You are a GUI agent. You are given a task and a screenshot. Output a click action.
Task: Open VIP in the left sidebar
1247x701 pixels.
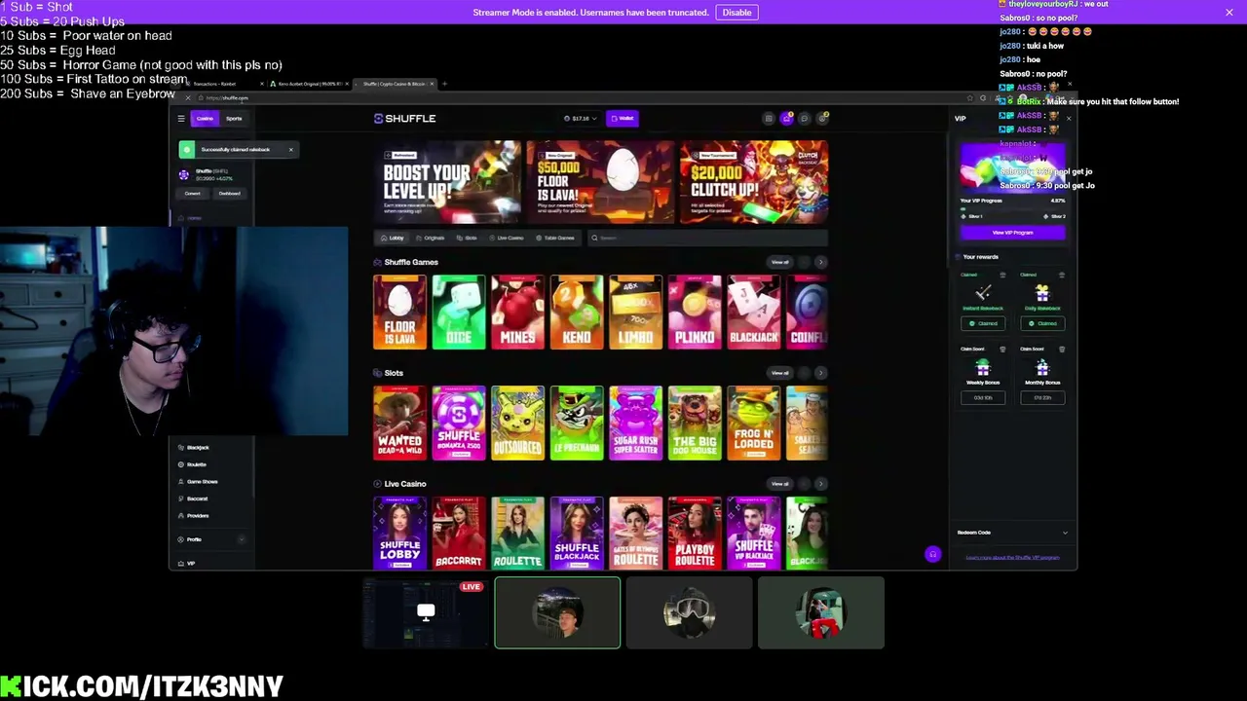click(186, 564)
